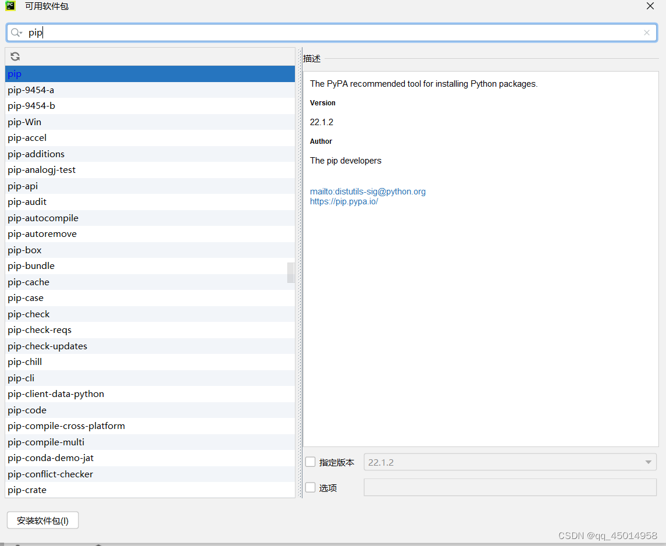This screenshot has height=546, width=666.
Task: Select the pip-box package
Action: tap(150, 250)
